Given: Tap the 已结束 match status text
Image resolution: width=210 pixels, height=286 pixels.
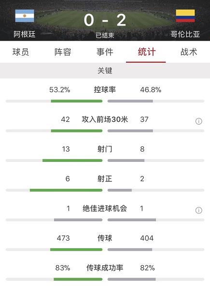Looking at the screenshot, I should 105,35.
